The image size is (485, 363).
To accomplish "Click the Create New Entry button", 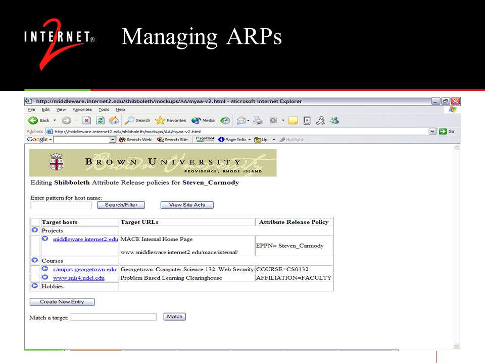I will [x=62, y=301].
